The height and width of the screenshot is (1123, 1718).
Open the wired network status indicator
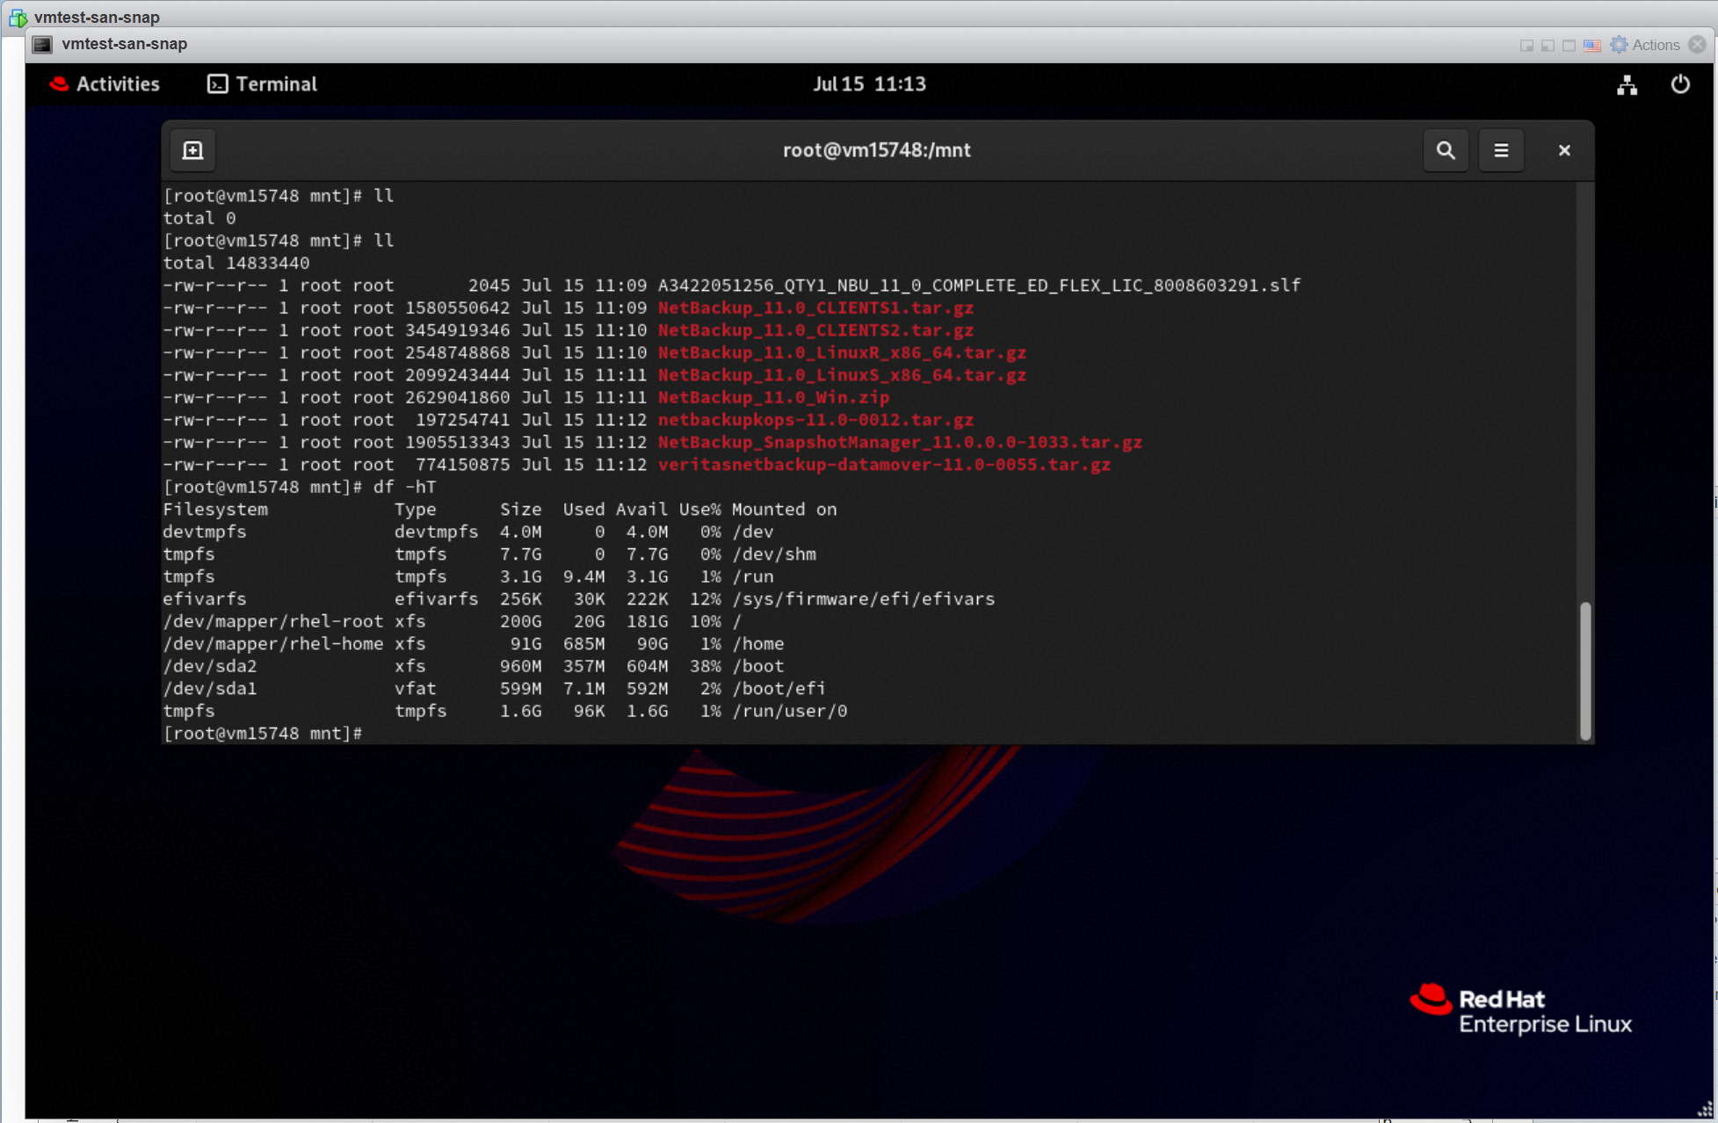(x=1627, y=84)
